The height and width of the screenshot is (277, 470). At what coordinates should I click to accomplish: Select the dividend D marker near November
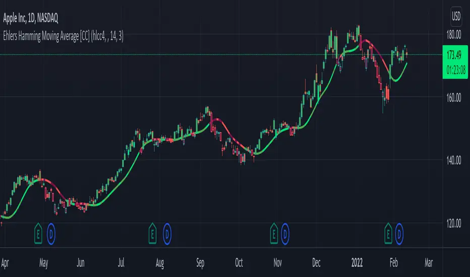pos(285,234)
